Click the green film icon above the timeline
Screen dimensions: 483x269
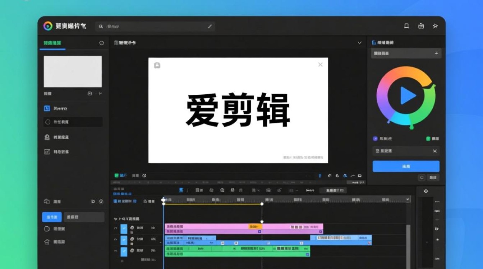[116, 175]
